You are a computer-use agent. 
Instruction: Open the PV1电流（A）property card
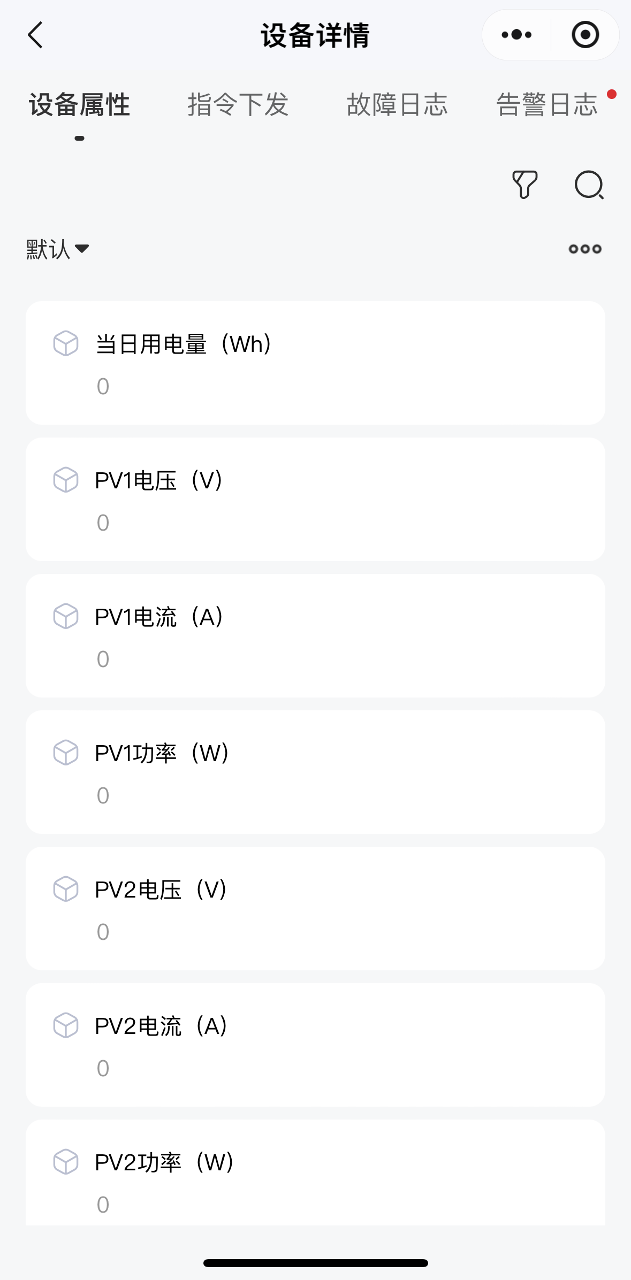315,635
